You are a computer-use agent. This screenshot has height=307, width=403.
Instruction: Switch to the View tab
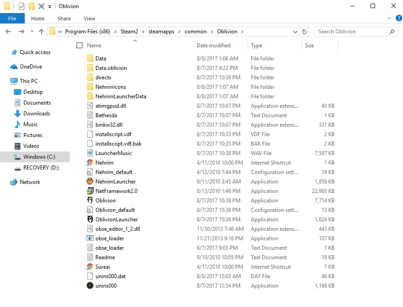point(89,18)
